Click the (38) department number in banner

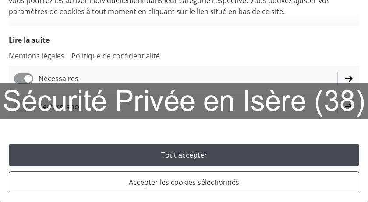pyautogui.click(x=340, y=101)
